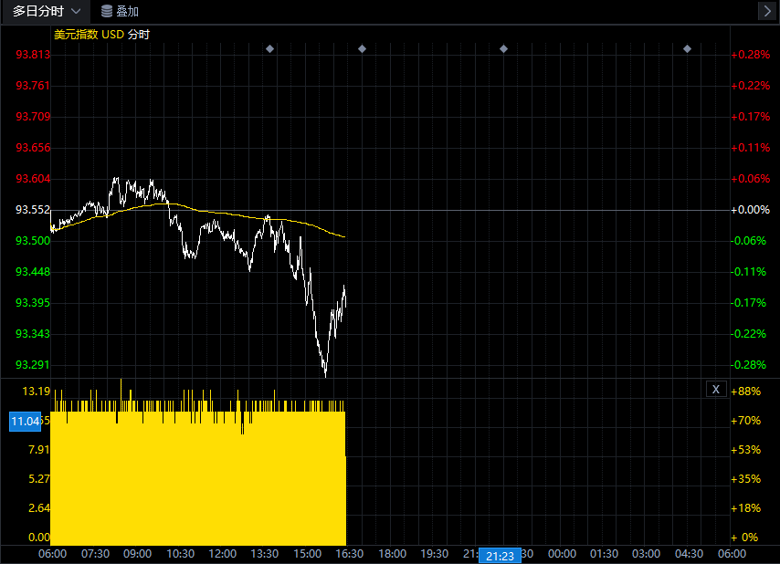Click the +0.00% baseline percent label
The height and width of the screenshot is (564, 780).
pos(750,210)
